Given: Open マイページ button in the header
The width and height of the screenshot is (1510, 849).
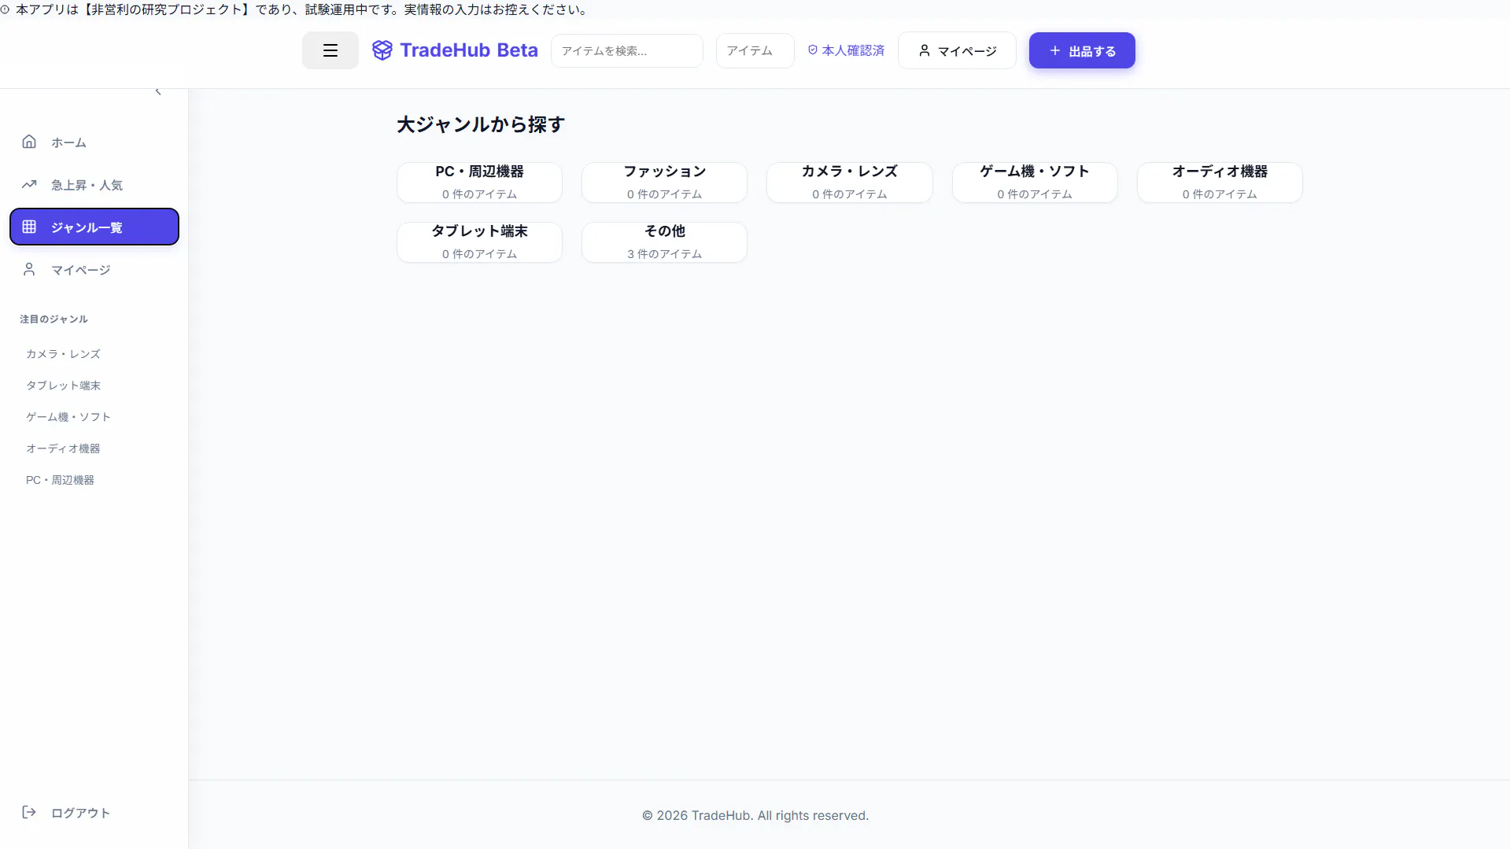Looking at the screenshot, I should 957,50.
